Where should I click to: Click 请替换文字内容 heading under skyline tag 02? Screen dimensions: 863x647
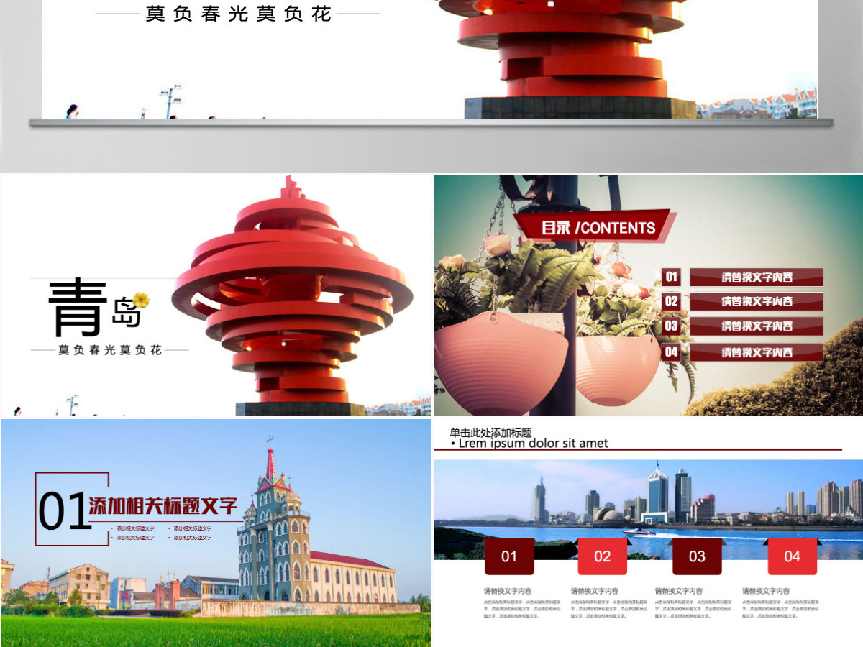595,591
